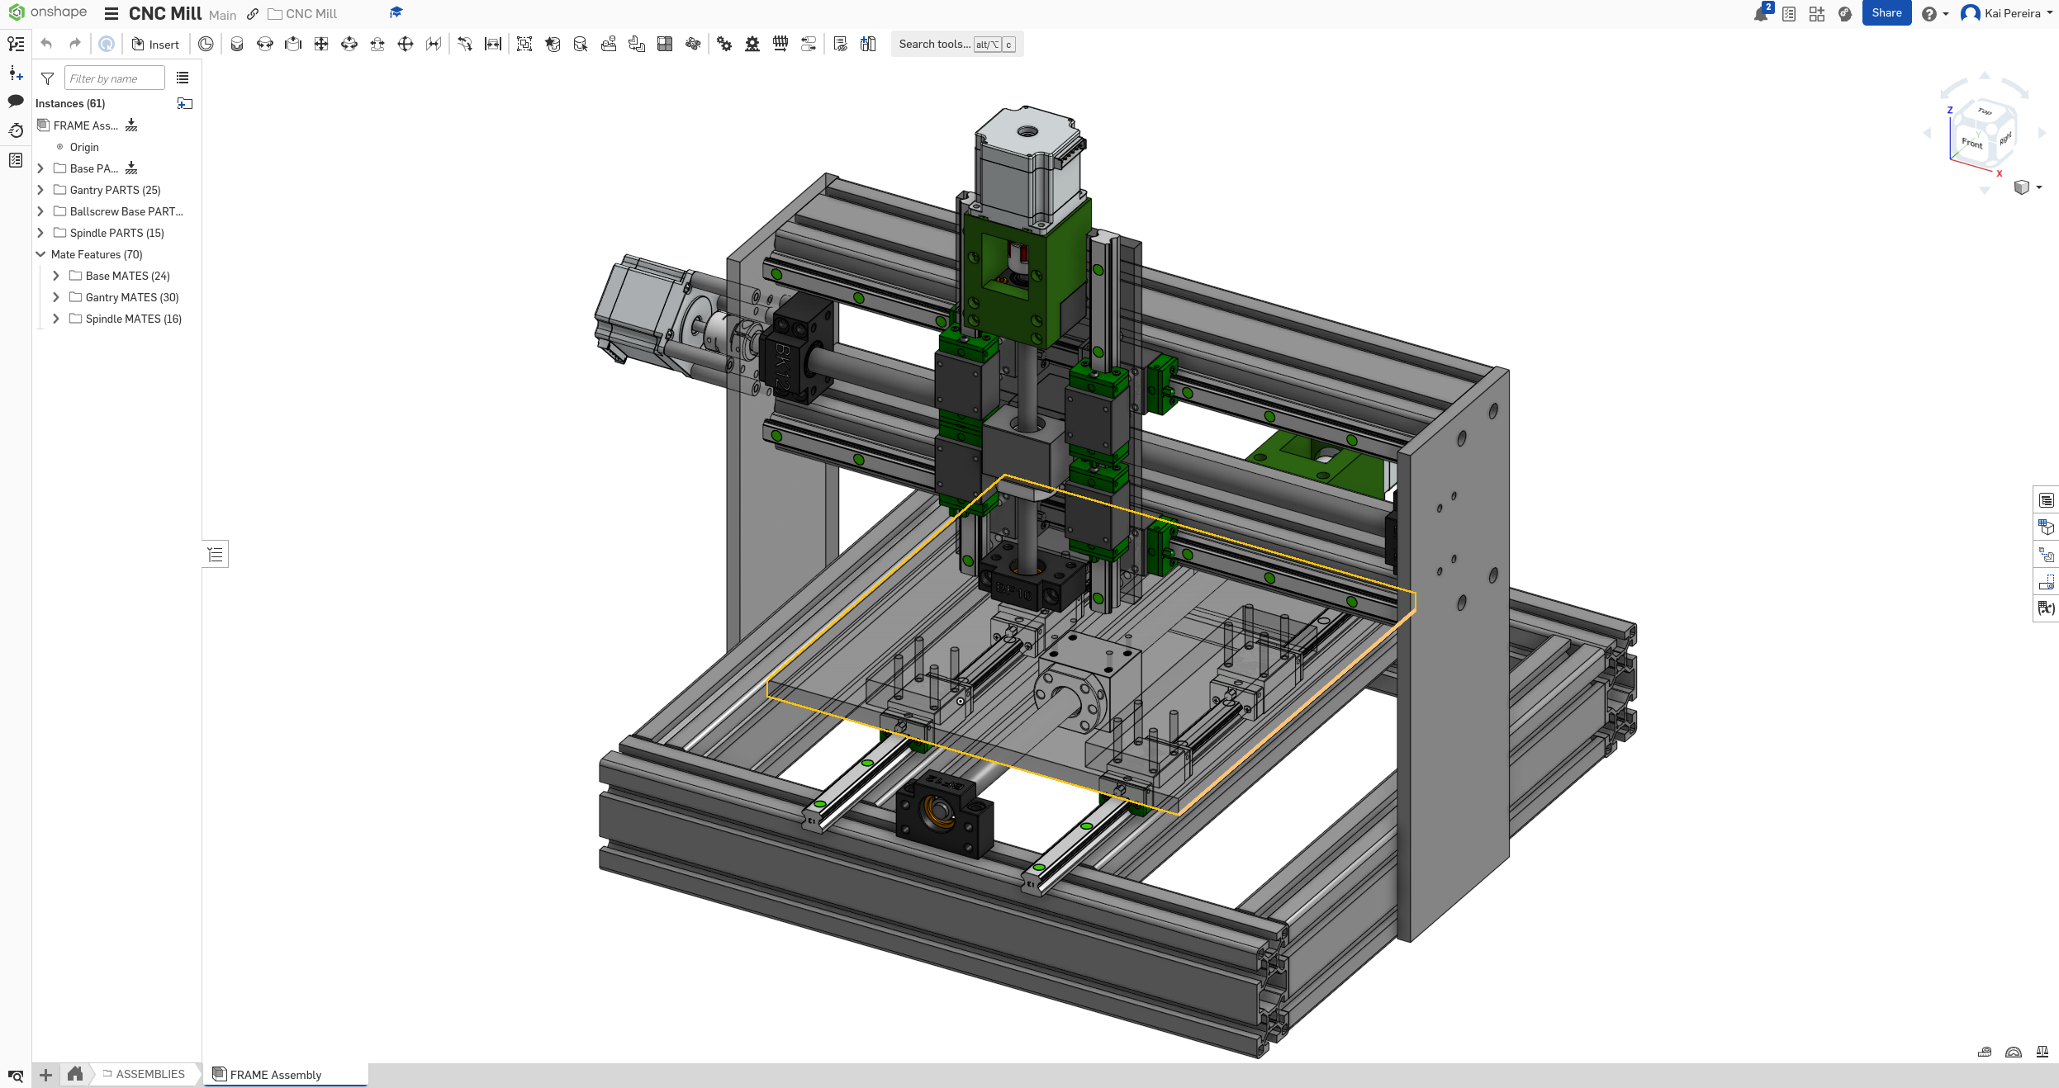The image size is (2059, 1088).
Task: Switch to the FRAME Assembly tab
Action: pos(276,1074)
